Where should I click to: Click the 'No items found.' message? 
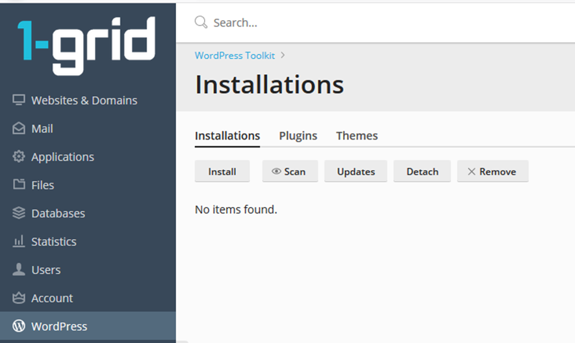(x=236, y=209)
